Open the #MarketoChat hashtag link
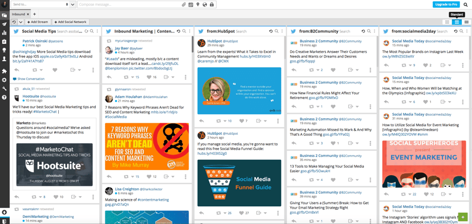This screenshot has width=472, height=224. pos(44,112)
